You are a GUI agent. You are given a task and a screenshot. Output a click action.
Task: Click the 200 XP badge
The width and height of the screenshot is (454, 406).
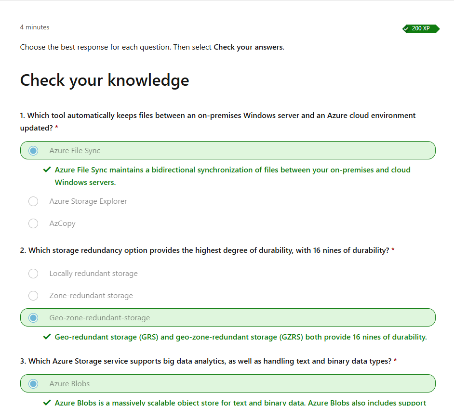point(421,28)
